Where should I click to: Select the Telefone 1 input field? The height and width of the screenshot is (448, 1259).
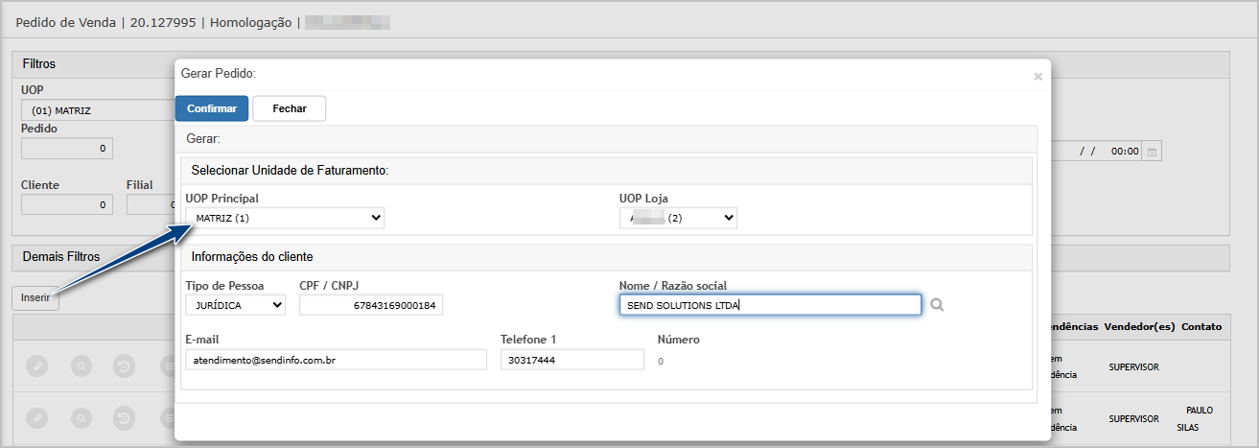(x=571, y=360)
